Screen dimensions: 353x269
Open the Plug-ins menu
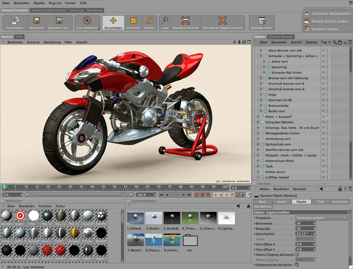point(55,3)
